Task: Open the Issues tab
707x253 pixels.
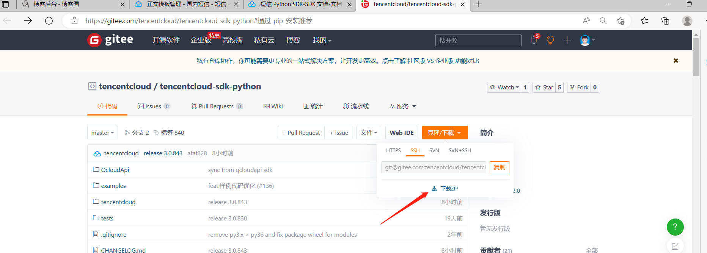Action: (154, 106)
